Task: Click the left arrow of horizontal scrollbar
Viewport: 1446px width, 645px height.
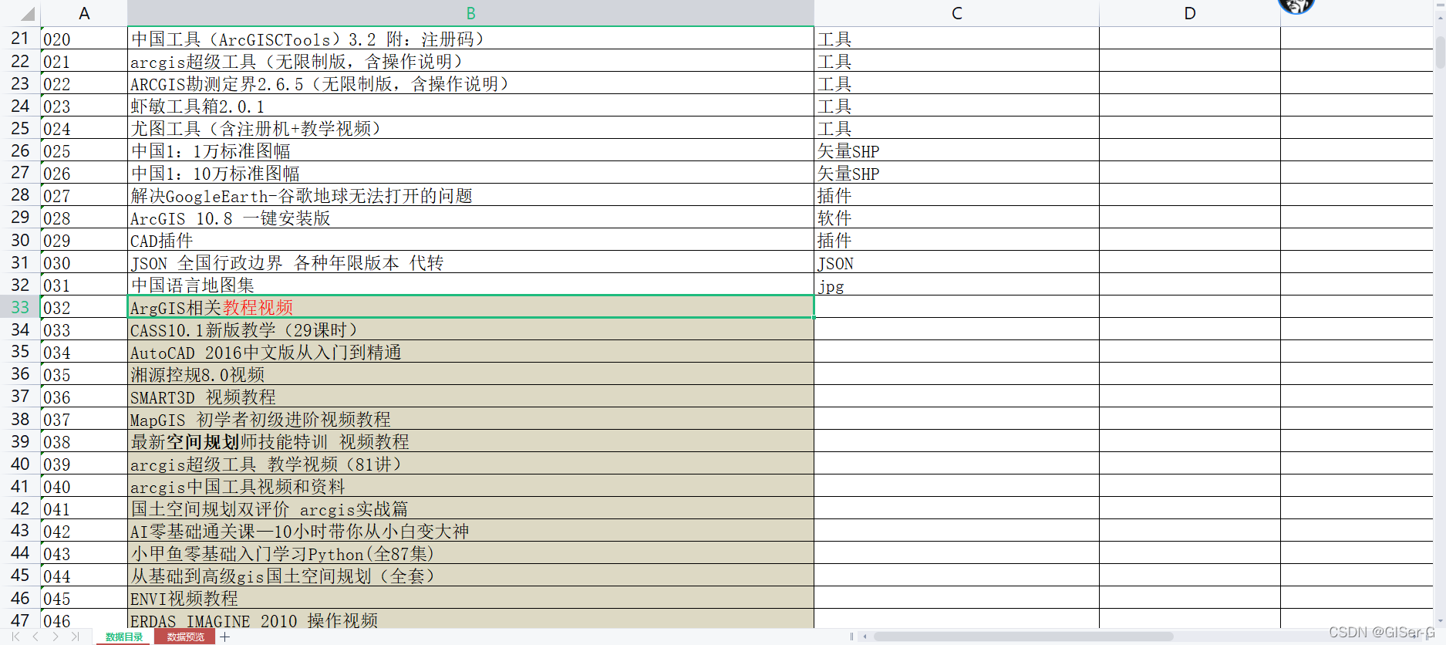Action: tap(865, 637)
